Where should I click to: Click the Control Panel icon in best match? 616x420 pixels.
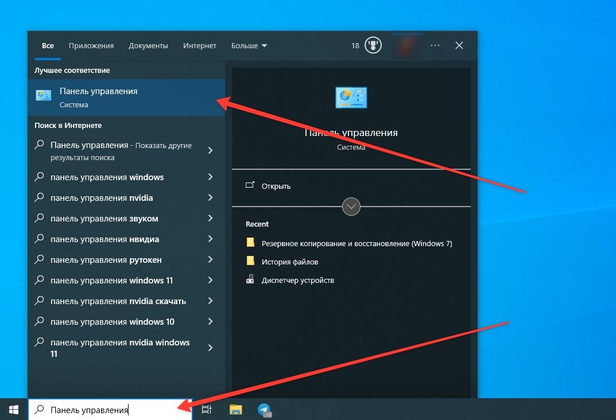[43, 95]
